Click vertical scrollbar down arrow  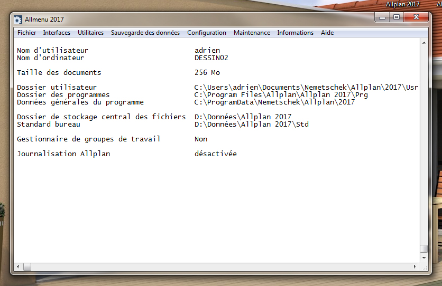pyautogui.click(x=424, y=258)
